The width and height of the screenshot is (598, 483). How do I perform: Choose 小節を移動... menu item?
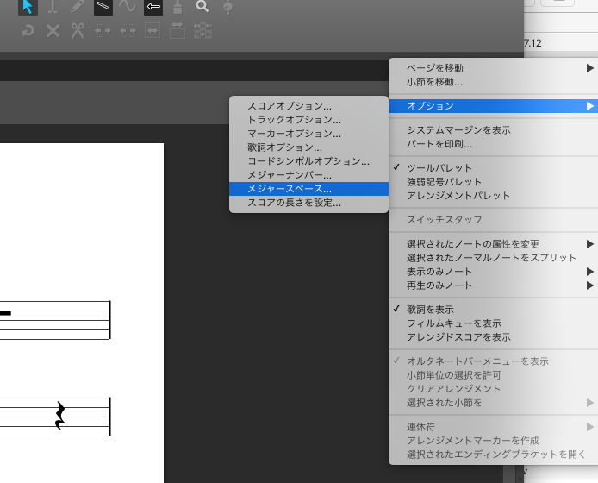493,82
